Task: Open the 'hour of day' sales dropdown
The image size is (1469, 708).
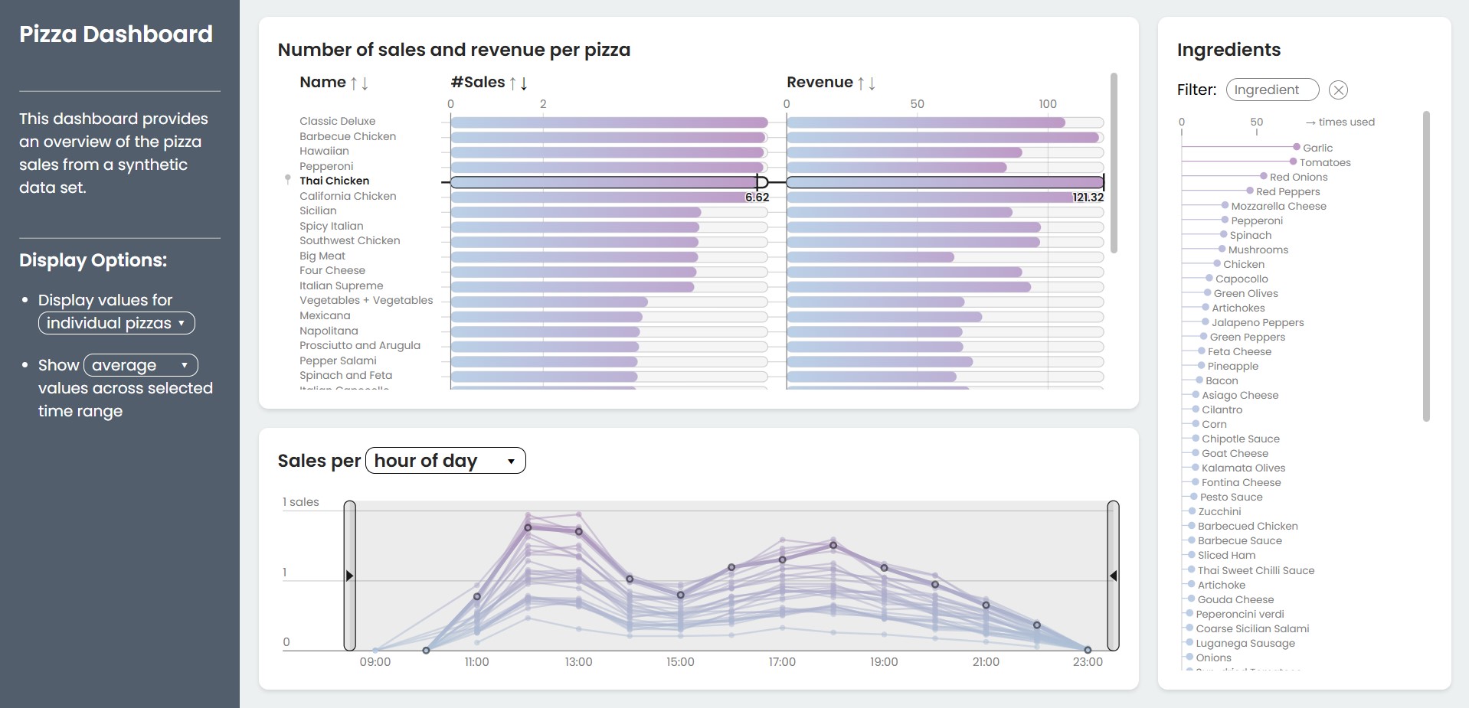Action: (446, 461)
